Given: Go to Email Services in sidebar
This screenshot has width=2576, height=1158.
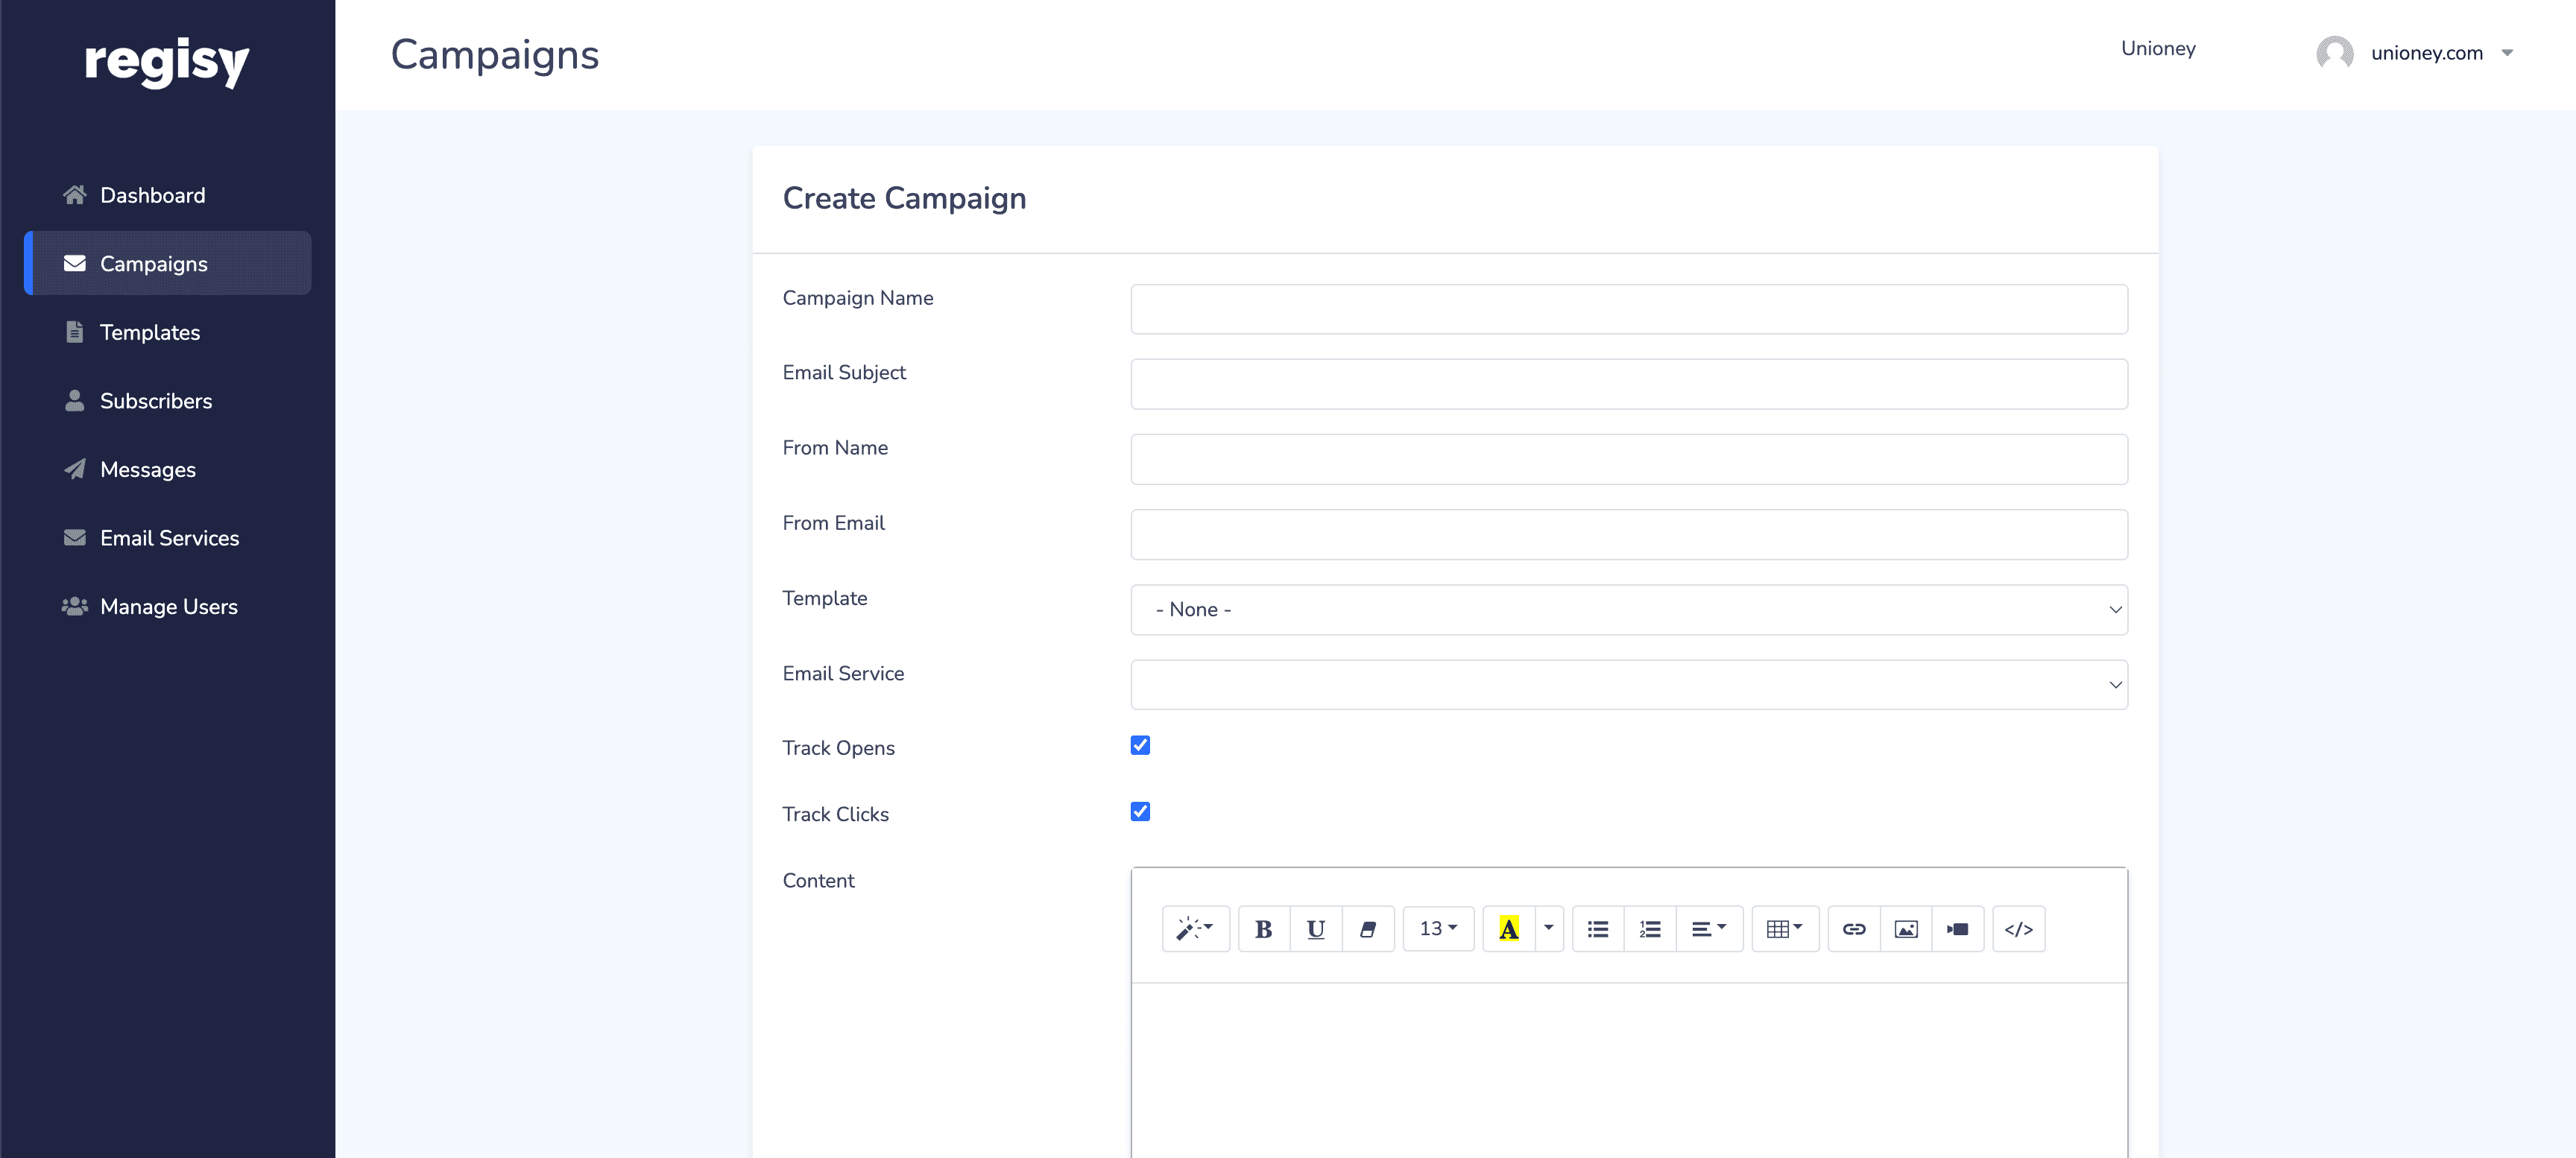Looking at the screenshot, I should pos(169,538).
